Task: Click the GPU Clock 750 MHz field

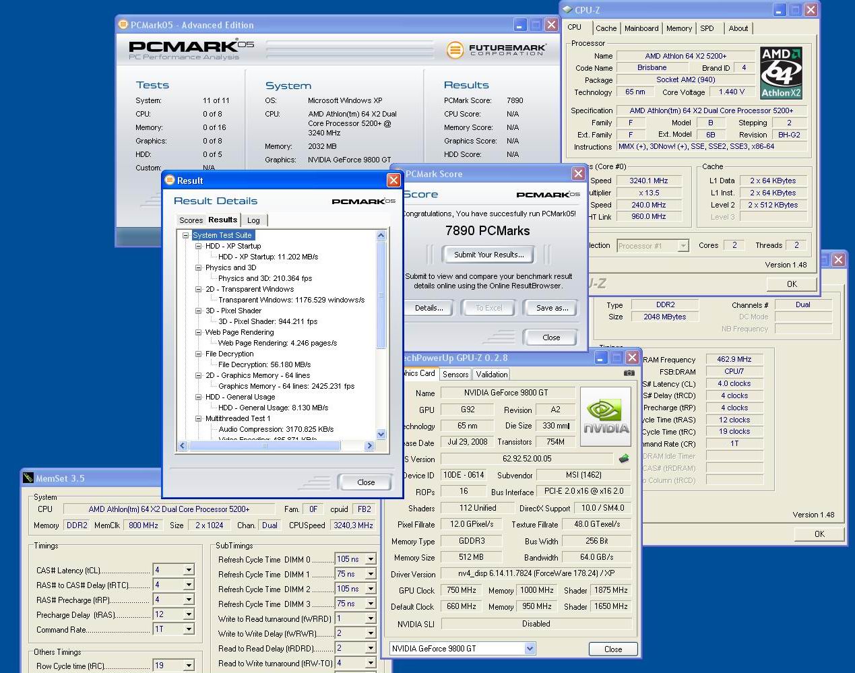Action: pos(462,590)
